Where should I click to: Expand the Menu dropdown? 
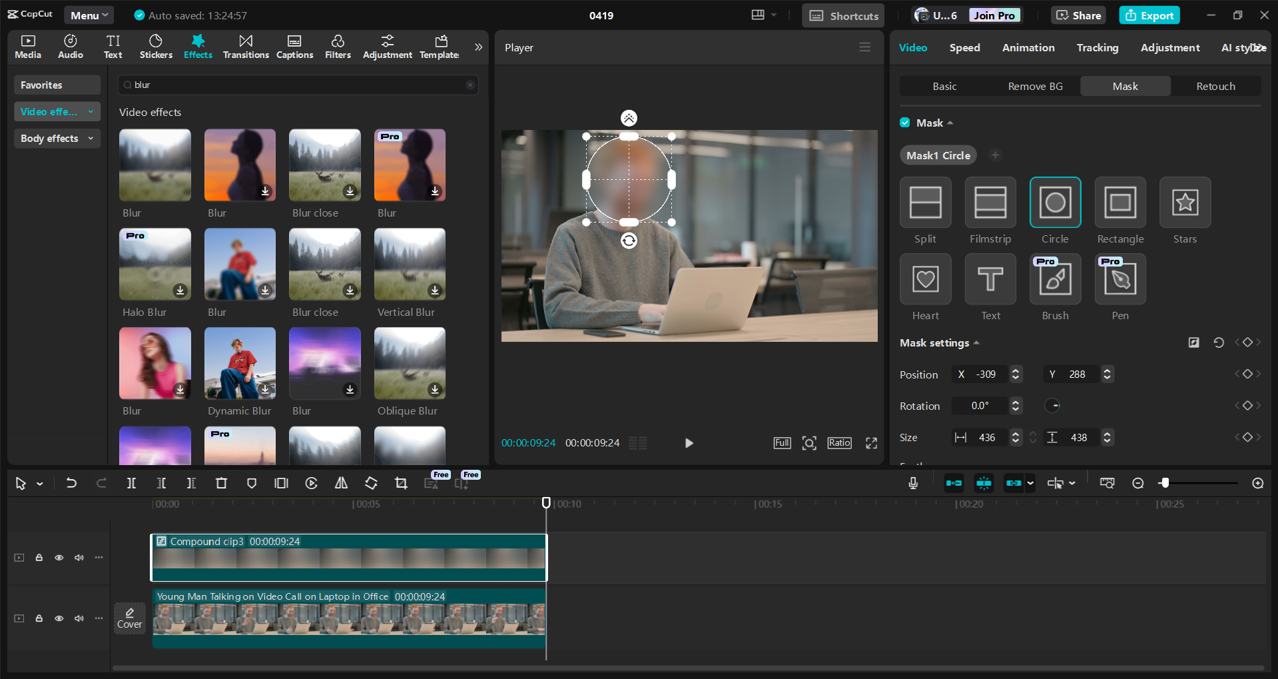click(x=89, y=15)
